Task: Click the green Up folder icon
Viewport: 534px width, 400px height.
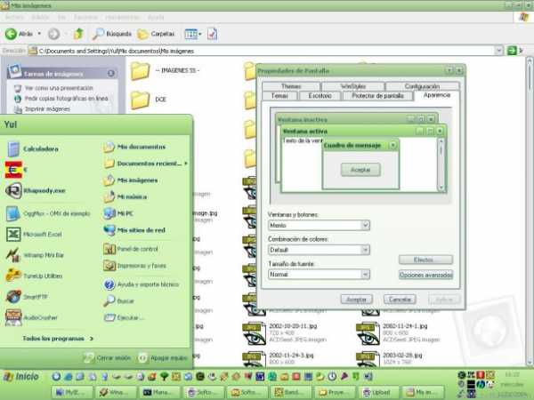Action: (78, 34)
